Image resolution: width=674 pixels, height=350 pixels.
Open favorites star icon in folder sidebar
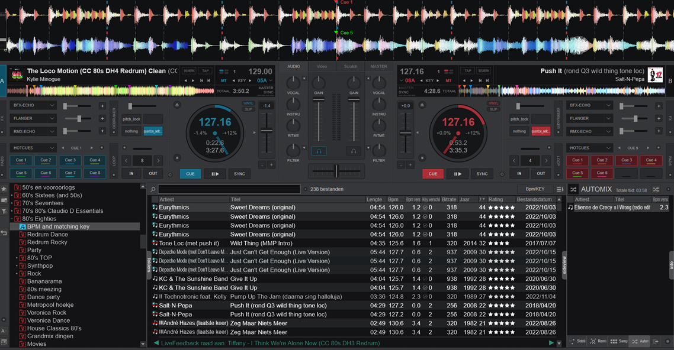pyautogui.click(x=4, y=189)
